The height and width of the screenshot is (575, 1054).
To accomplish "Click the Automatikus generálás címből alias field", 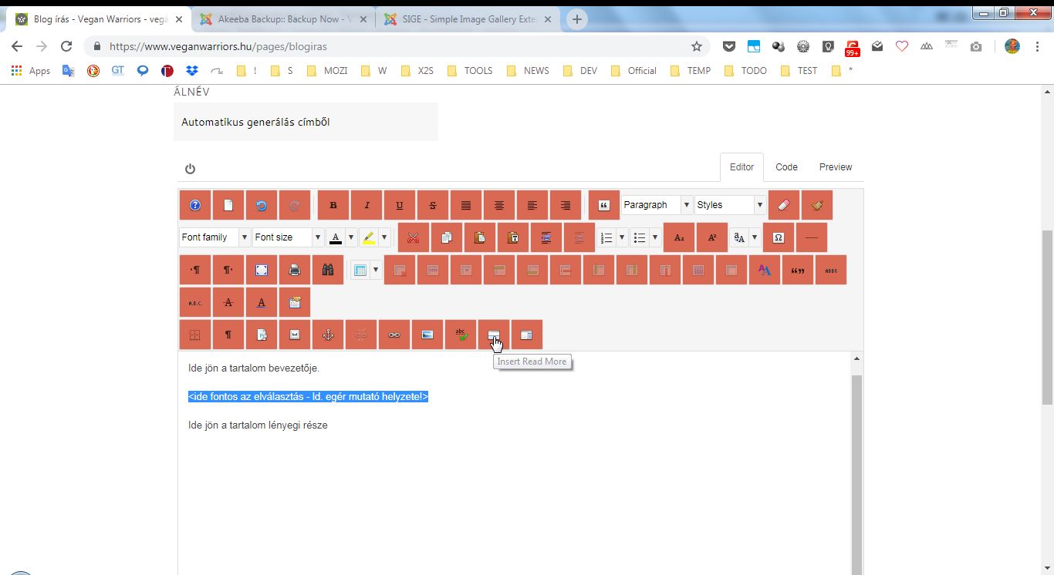I will coord(306,122).
